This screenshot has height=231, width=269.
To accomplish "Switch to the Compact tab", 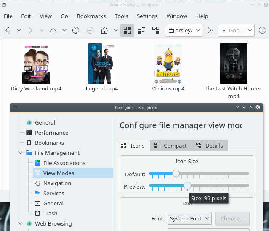I will [171, 146].
